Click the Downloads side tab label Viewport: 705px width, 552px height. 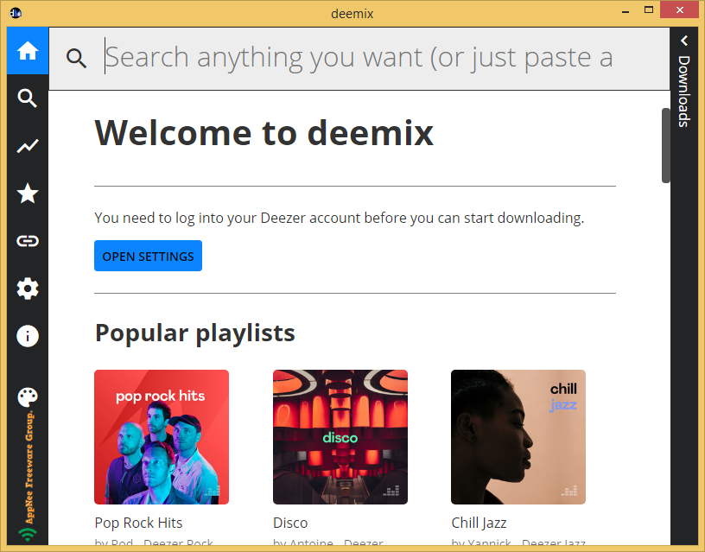[684, 92]
